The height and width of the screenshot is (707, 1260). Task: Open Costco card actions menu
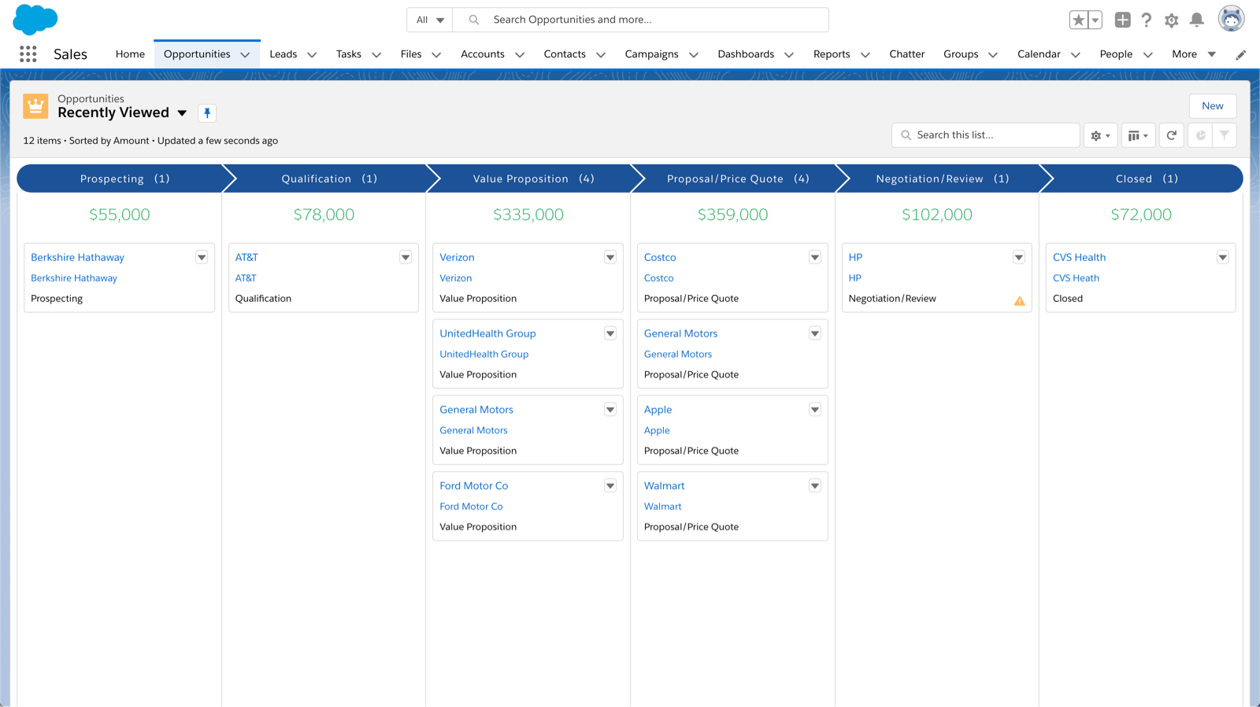click(x=815, y=257)
